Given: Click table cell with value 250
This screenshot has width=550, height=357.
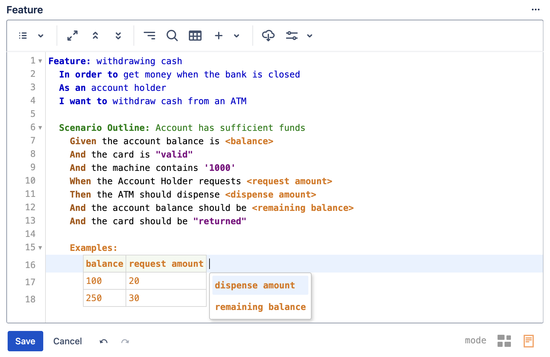Looking at the screenshot, I should [105, 298].
